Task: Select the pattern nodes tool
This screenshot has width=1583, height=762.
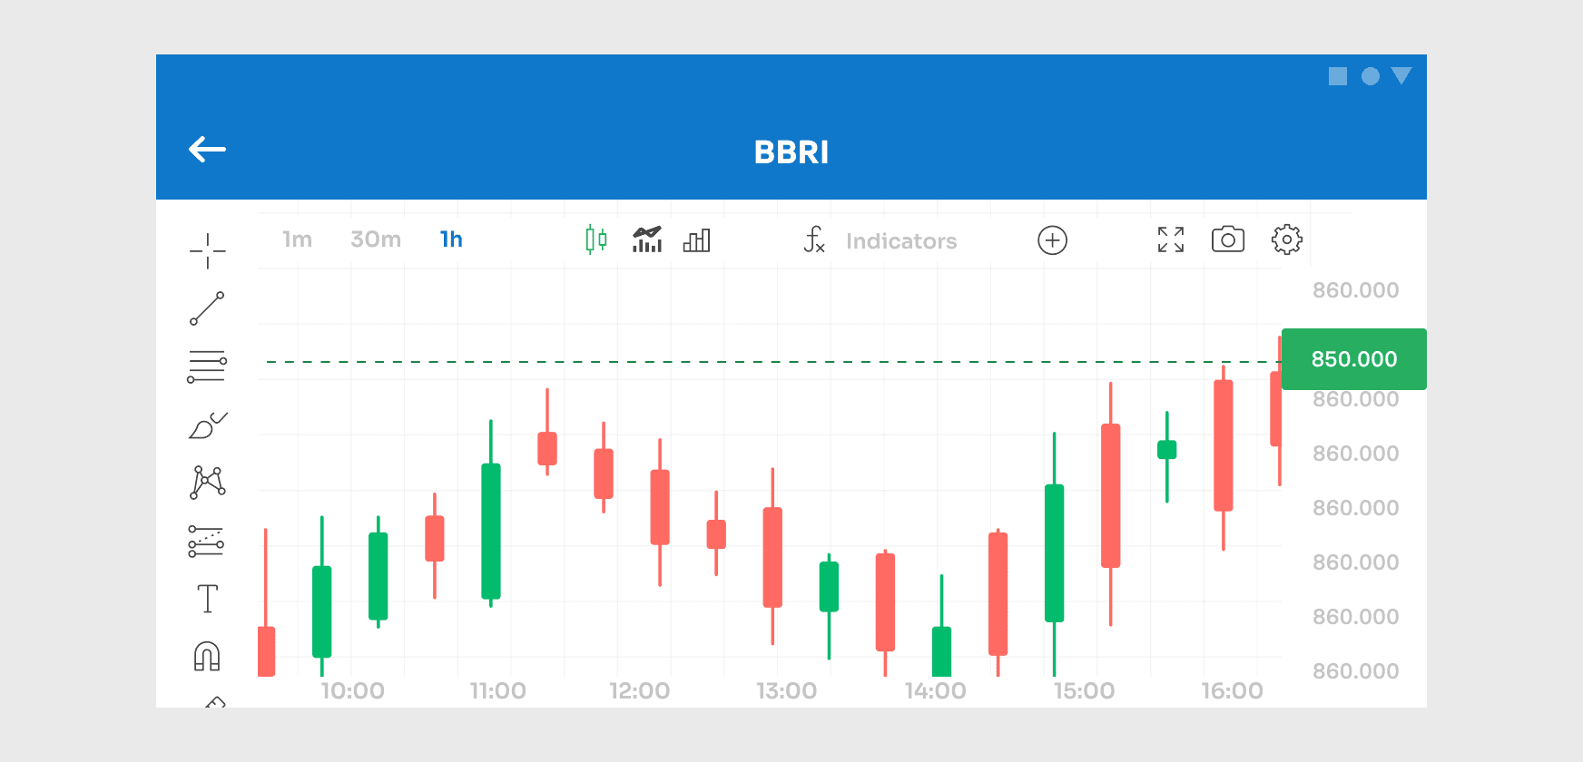Action: coord(208,483)
